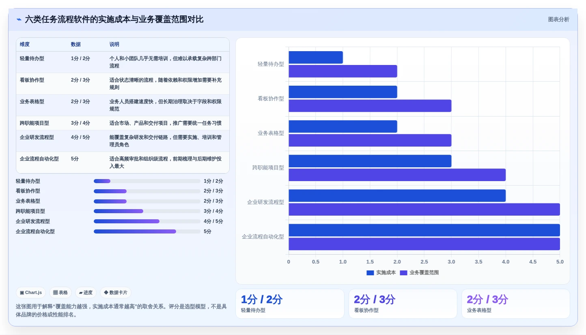Open the 2分 / 3分 看板协作型 card
Image resolution: width=586 pixels, height=335 pixels.
point(403,304)
